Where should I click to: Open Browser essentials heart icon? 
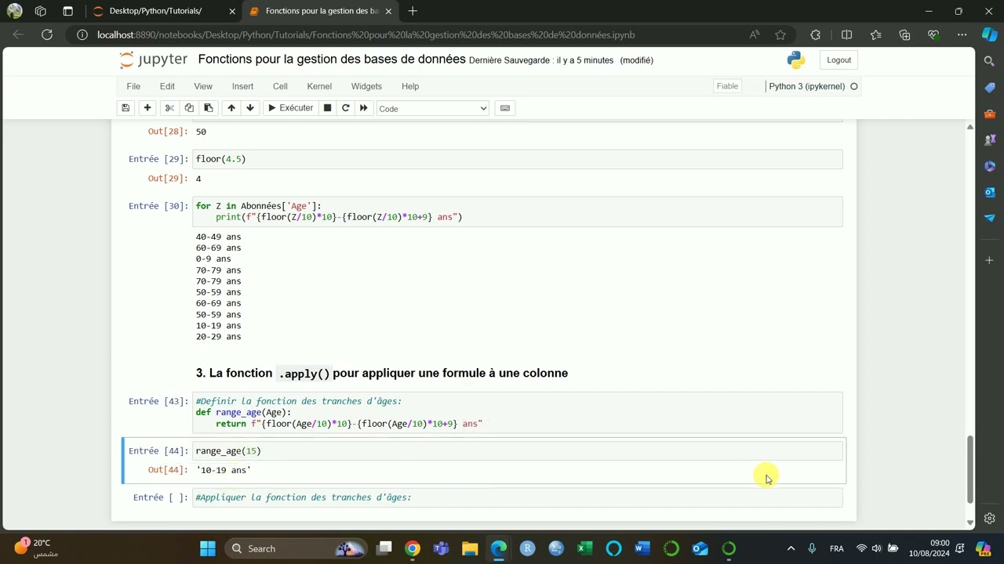pyautogui.click(x=933, y=34)
